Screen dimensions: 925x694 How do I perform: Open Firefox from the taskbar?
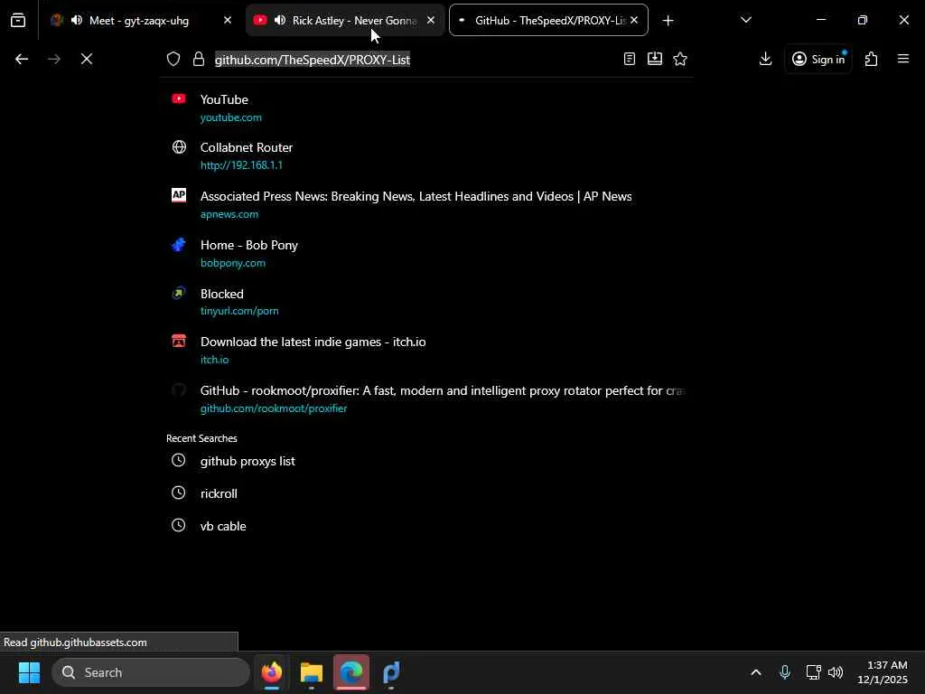(x=271, y=672)
